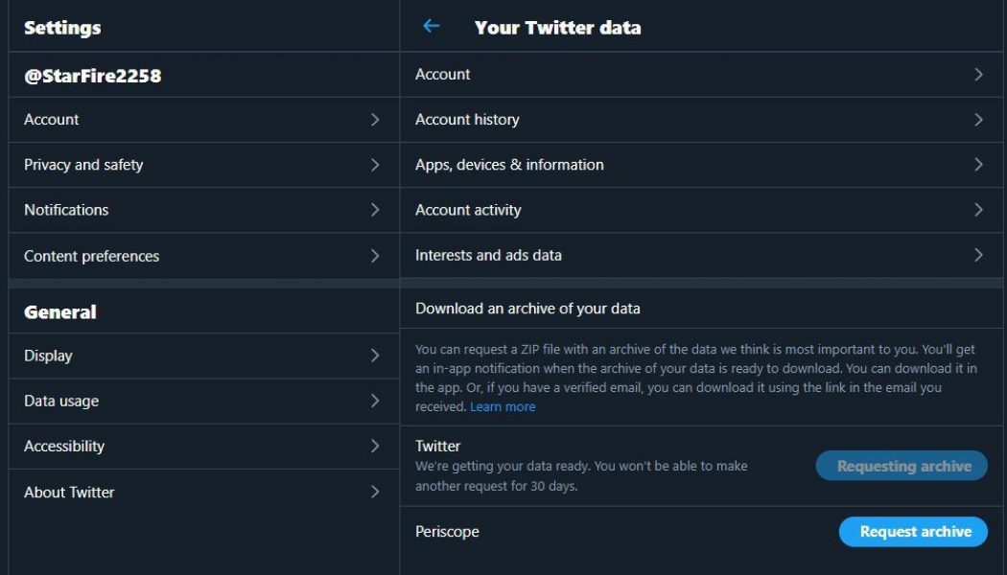Expand the Interests and ads data chevron

[x=979, y=255]
